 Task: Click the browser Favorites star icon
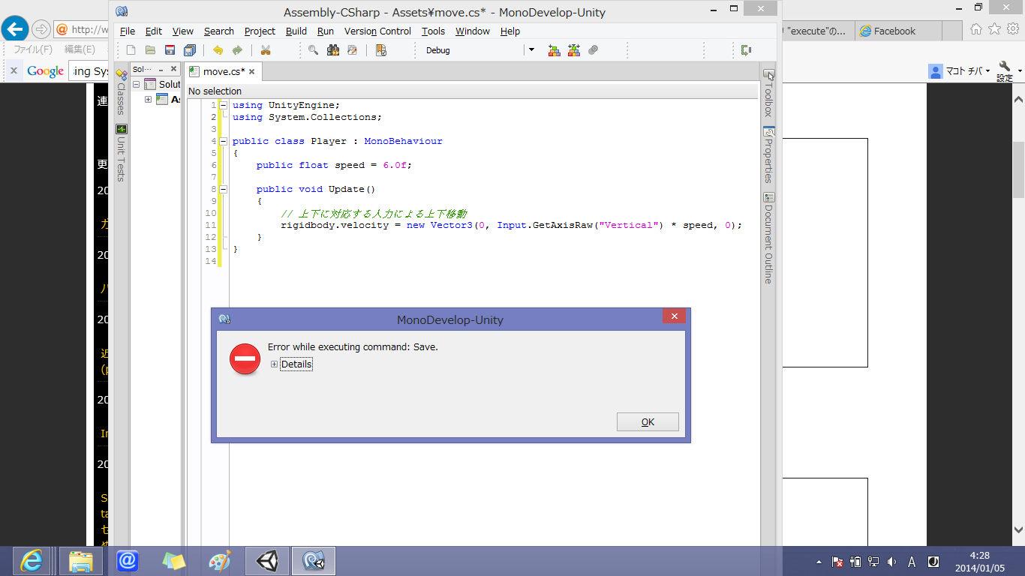994,29
